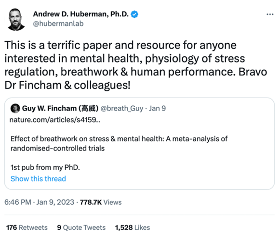
Task: View the 778.7K Views count
Action: pos(101,202)
